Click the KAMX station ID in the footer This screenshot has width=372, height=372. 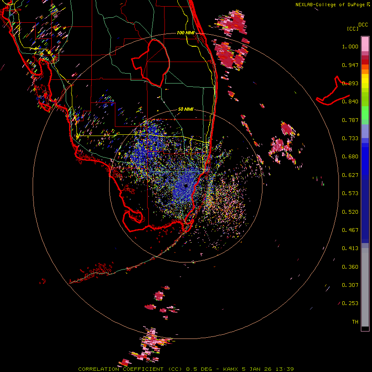231,369
